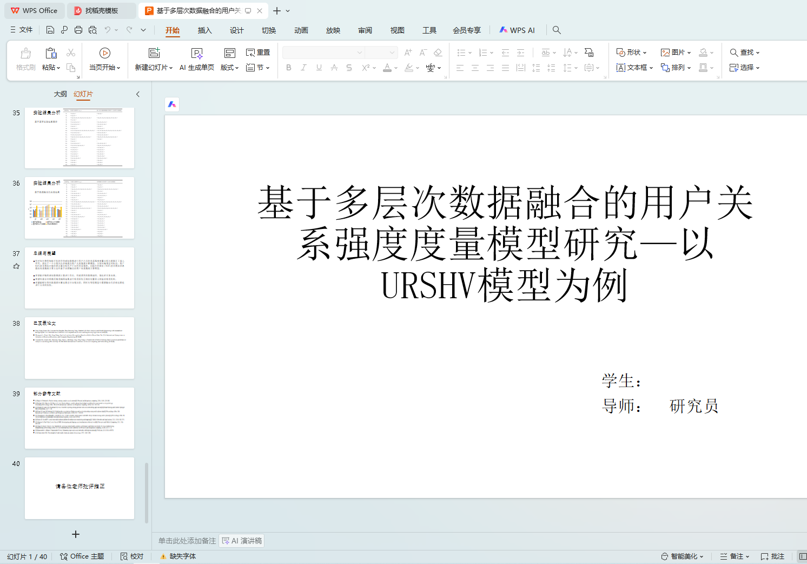The width and height of the screenshot is (807, 564).
Task: Click the Paste clipboard icon
Action: 51,53
